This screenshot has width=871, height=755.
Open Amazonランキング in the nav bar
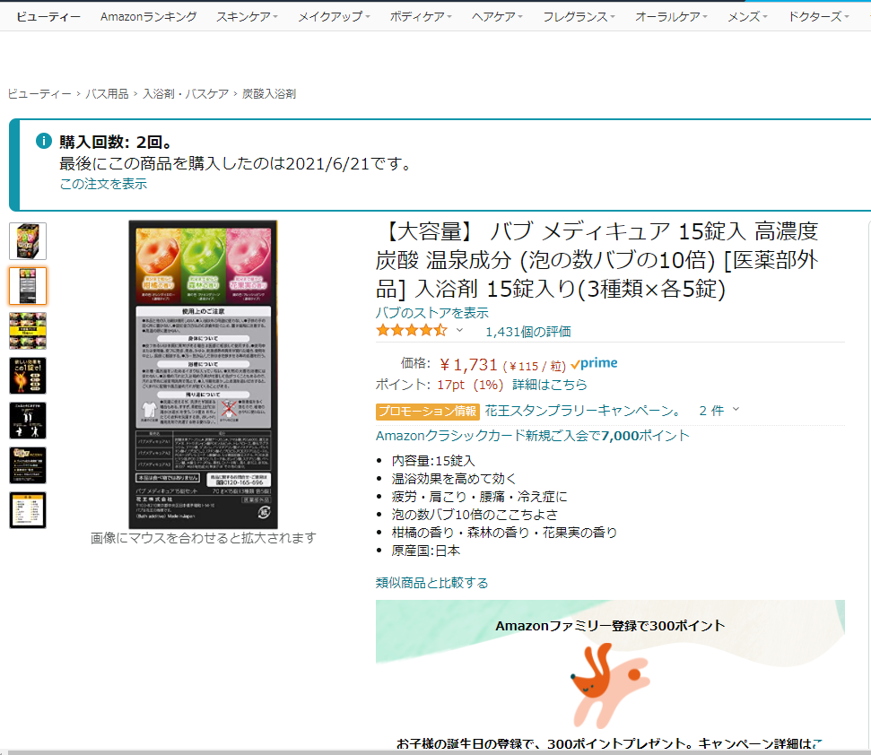pyautogui.click(x=148, y=17)
